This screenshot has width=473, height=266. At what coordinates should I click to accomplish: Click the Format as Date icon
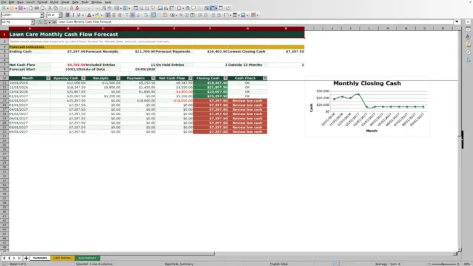192,15
